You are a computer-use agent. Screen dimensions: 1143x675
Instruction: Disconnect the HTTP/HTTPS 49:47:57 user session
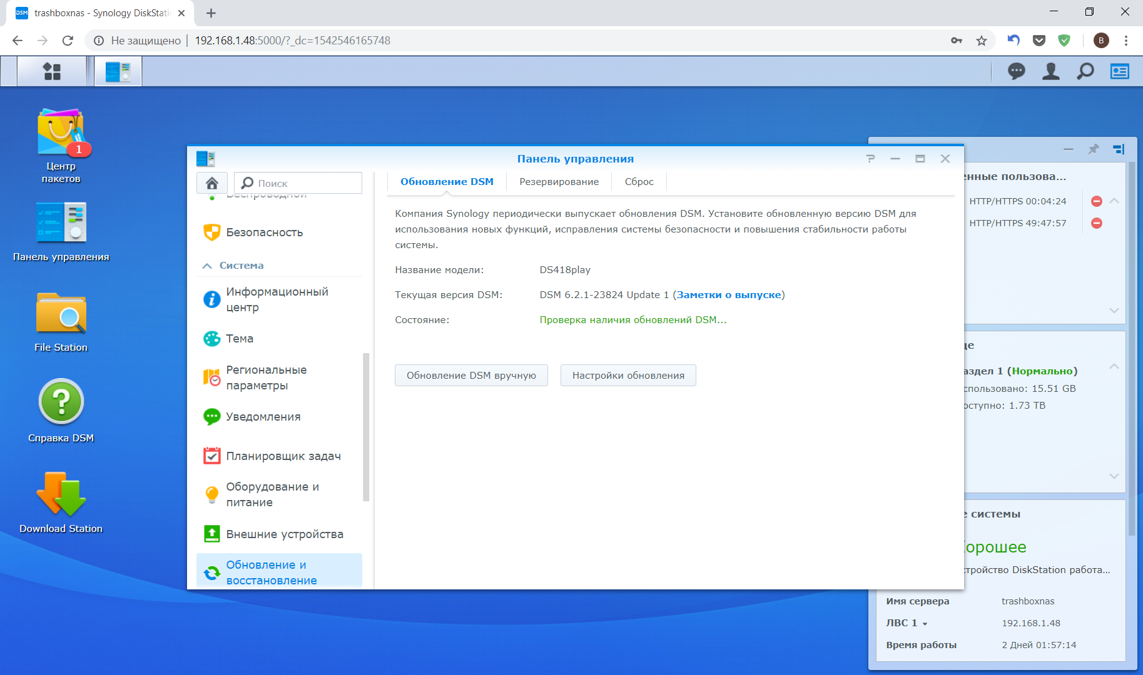pos(1097,223)
